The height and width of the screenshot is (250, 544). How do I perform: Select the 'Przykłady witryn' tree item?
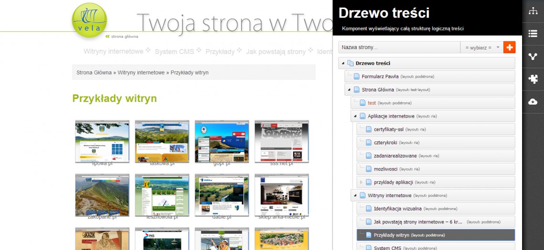tap(436, 235)
